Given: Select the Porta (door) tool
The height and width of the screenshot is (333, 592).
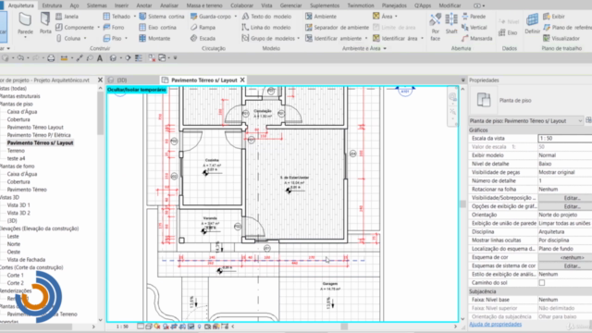Looking at the screenshot, I should (45, 23).
